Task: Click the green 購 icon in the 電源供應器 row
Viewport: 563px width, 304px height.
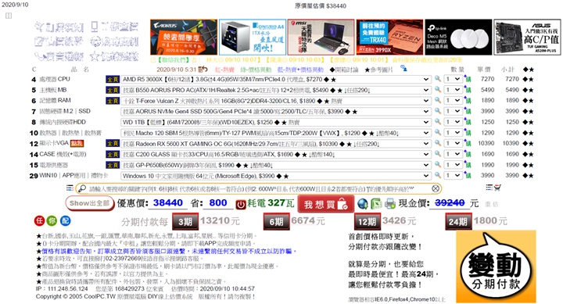Action: [467, 164]
